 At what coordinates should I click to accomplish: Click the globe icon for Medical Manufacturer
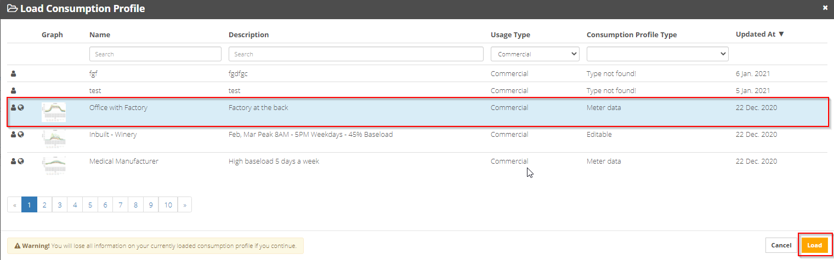tap(21, 161)
